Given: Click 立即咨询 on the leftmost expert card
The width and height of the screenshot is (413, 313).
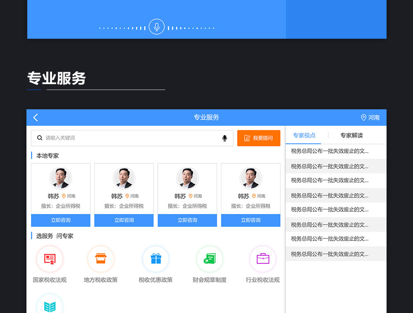Looking at the screenshot, I should point(61,220).
